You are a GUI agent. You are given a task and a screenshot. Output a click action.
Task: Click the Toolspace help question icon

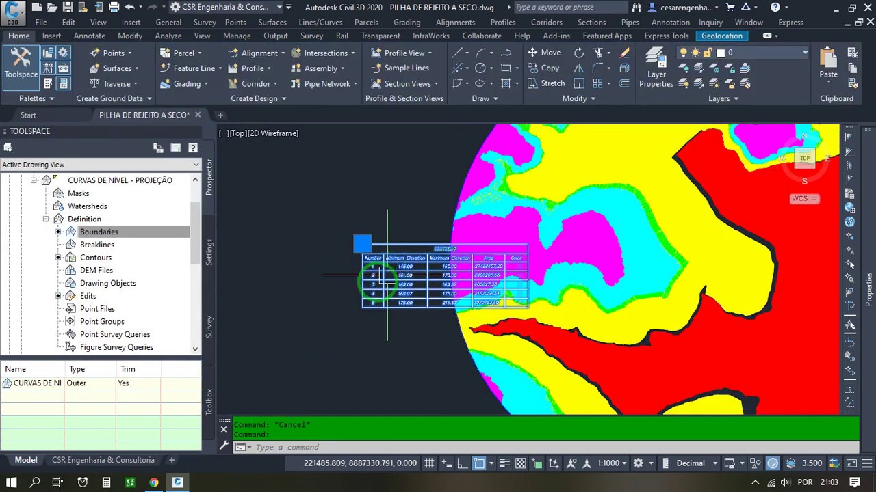(193, 148)
